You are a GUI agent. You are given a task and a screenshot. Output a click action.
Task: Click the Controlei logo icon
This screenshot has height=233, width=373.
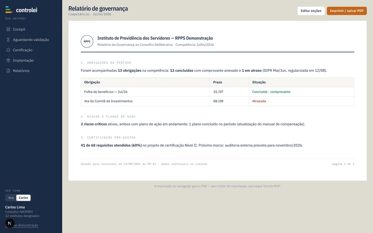(x=9, y=10)
